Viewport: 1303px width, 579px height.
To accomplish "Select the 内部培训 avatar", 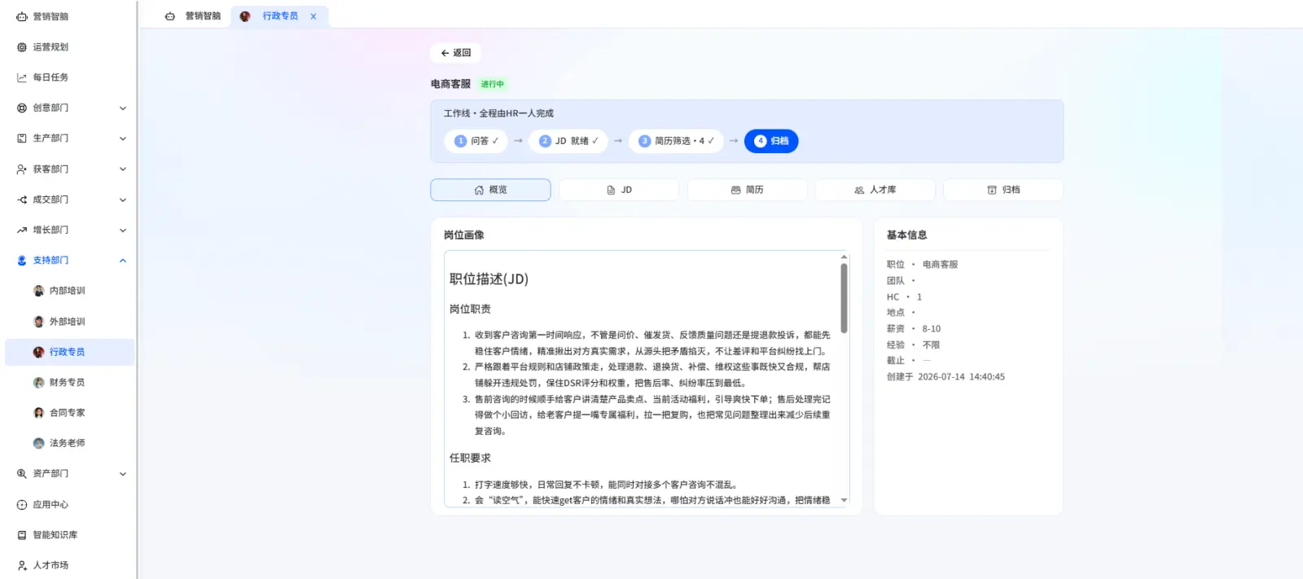I will [38, 291].
